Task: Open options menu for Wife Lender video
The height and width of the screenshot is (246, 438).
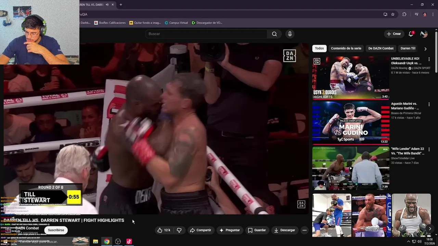Action: click(x=429, y=149)
